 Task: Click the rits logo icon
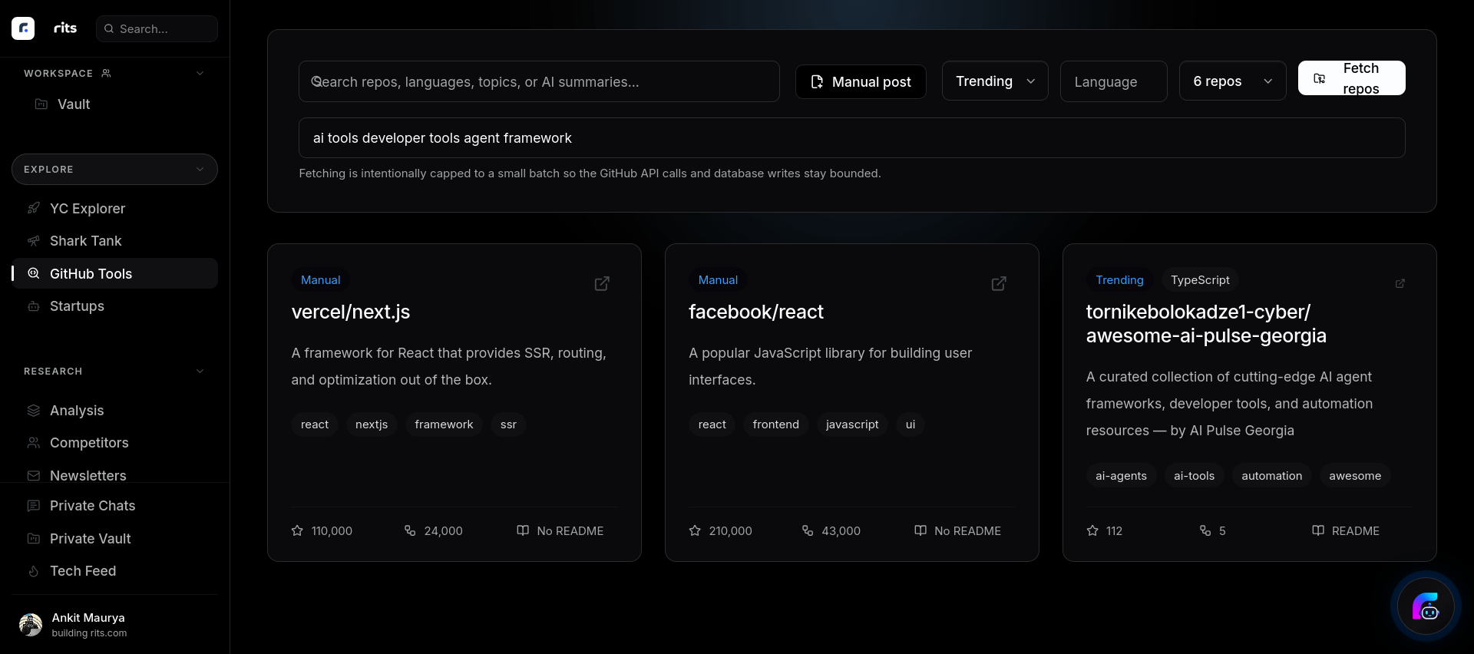(x=23, y=28)
